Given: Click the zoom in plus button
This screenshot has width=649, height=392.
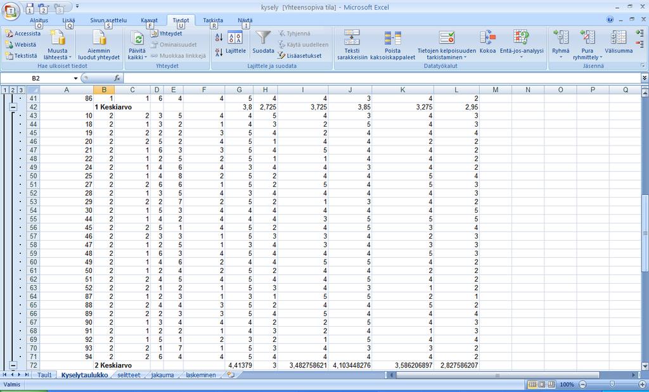Looking at the screenshot, I should (x=643, y=385).
